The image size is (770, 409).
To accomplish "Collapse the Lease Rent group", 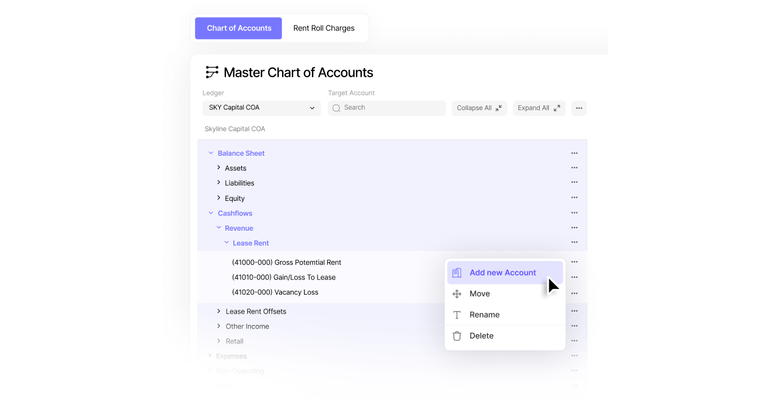I will 227,243.
